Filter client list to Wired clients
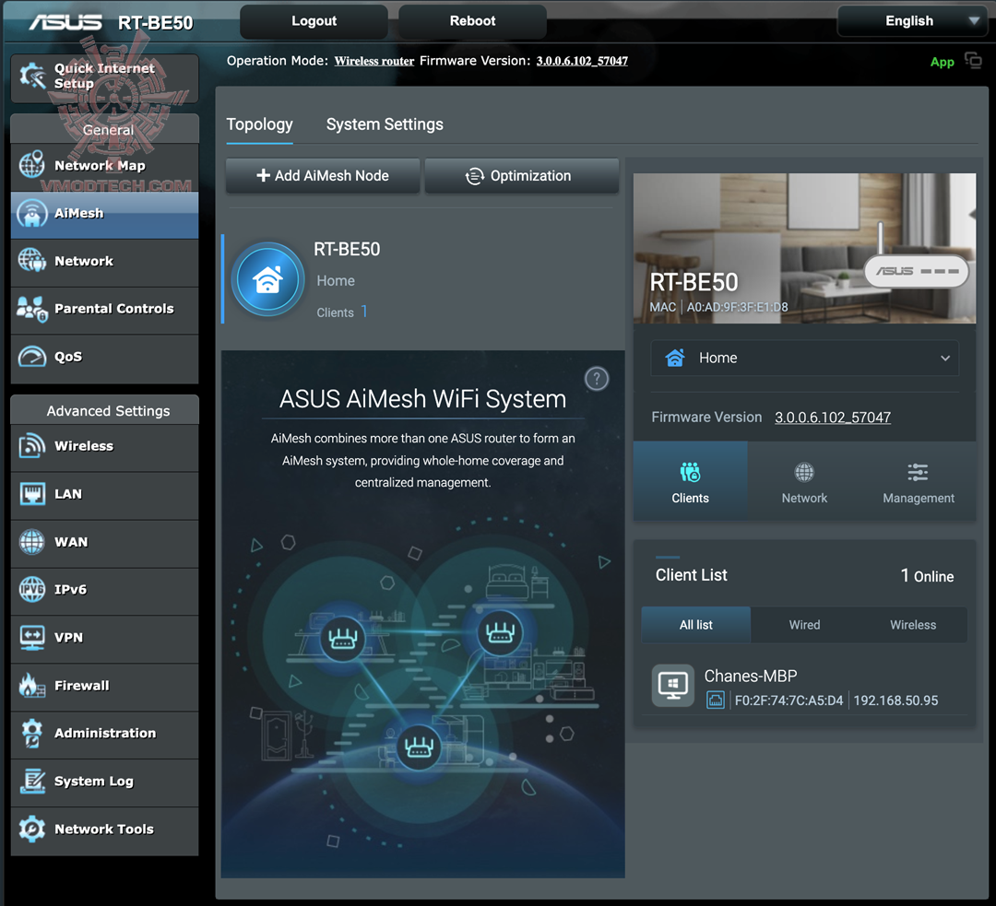The width and height of the screenshot is (996, 906). point(804,625)
